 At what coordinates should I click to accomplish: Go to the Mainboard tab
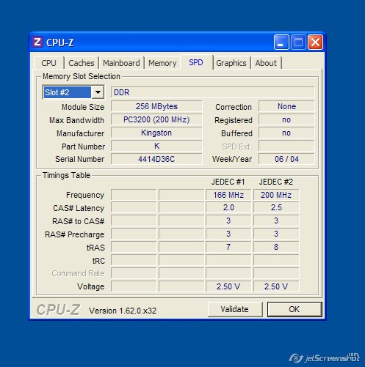coord(121,63)
